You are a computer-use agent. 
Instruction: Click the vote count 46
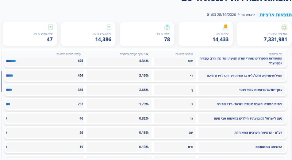point(81,118)
